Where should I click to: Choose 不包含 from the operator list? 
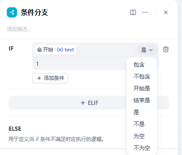pyautogui.click(x=142, y=76)
